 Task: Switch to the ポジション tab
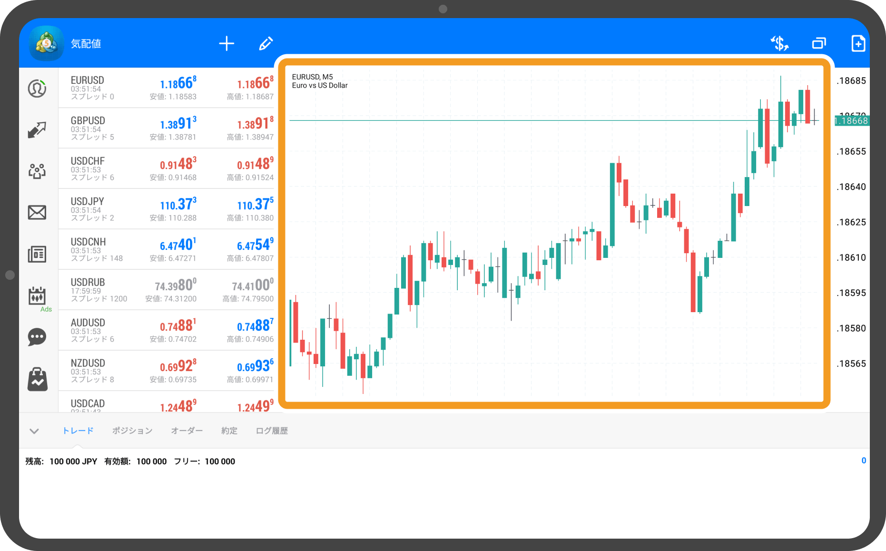(x=132, y=431)
